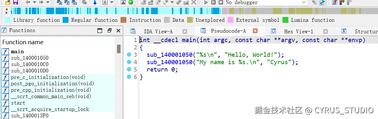Click the External symbol pink swatch
The width and height of the screenshot is (378, 119).
pyautogui.click(x=230, y=20)
